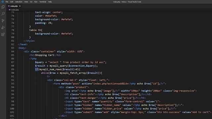Open the View menu
This screenshot has height=119, width=212.
tap(26, 2)
